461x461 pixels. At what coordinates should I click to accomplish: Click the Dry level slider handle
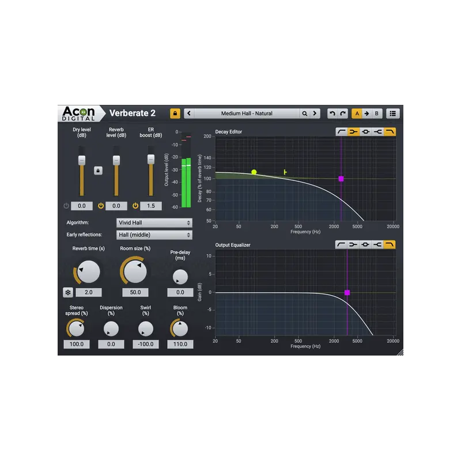pyautogui.click(x=82, y=160)
